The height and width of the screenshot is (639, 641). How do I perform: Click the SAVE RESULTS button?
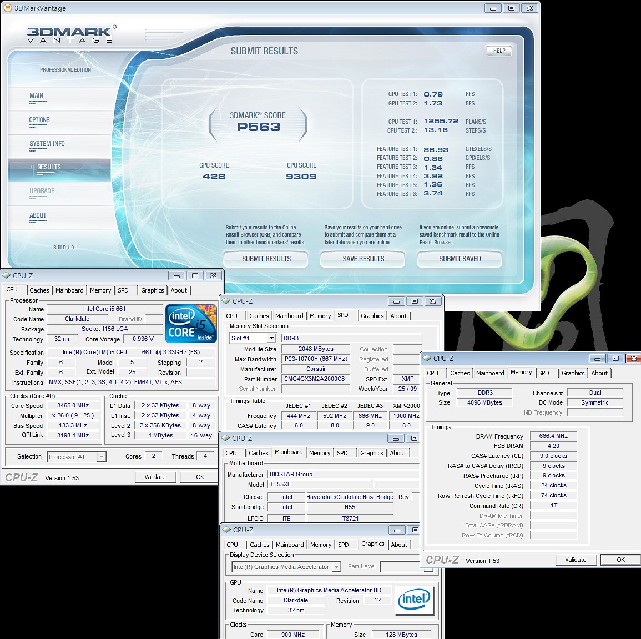[x=363, y=259]
